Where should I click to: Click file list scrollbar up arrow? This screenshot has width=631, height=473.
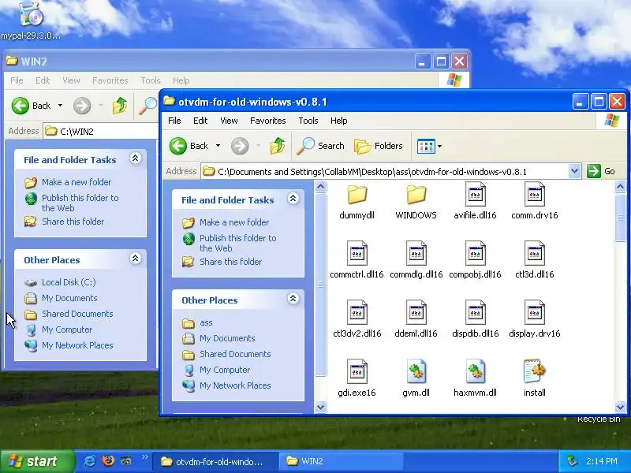tap(620, 187)
